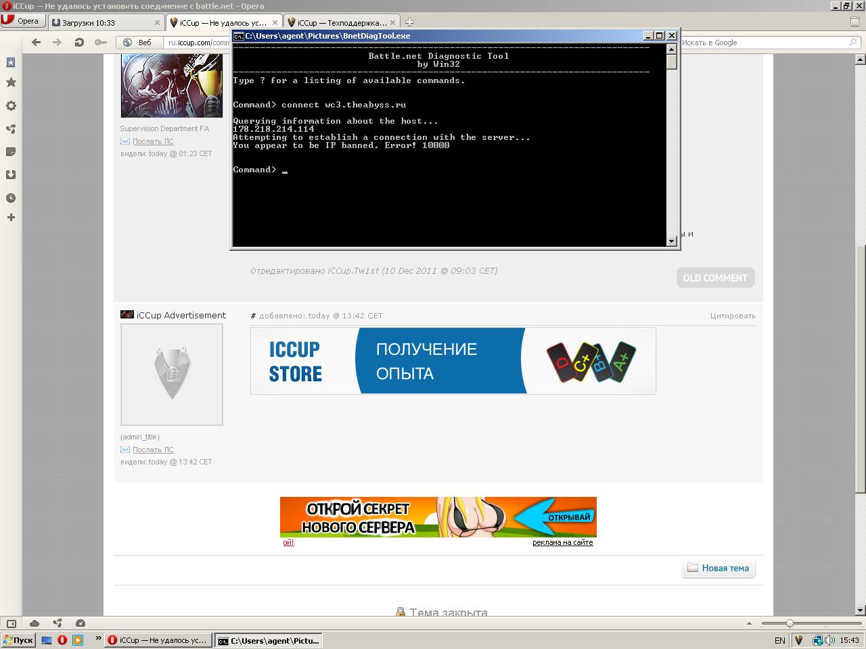The height and width of the screenshot is (649, 866).
Task: Maximize the BnetDiagTool console window
Action: pyautogui.click(x=660, y=36)
